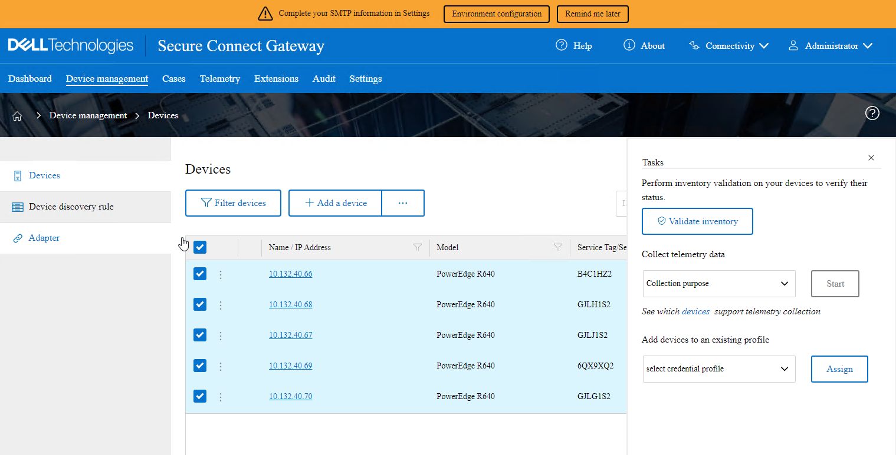Screen dimensions: 896x455
Task: Click Filter devices button
Action: [233, 203]
